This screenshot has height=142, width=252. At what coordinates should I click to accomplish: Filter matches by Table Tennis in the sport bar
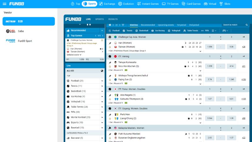tap(191, 31)
